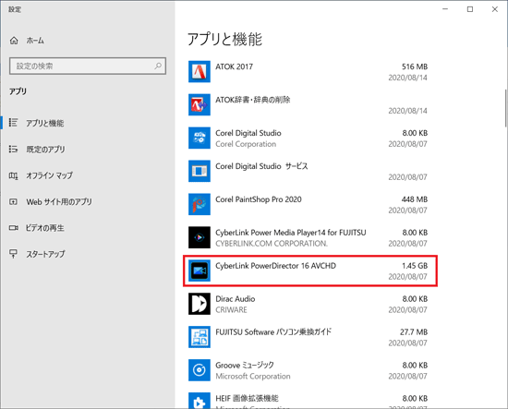The image size is (508, 409).
Task: Click the CyberLink Power Media Player14 icon
Action: tap(200, 237)
